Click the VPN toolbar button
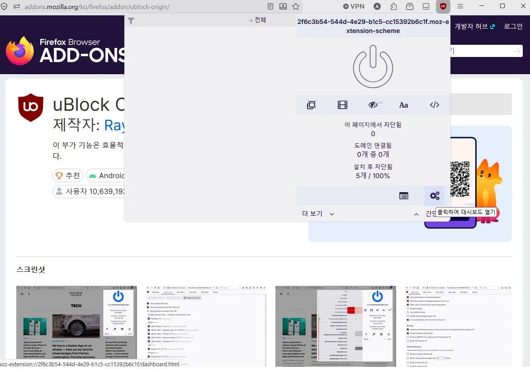This screenshot has width=530, height=369. pyautogui.click(x=354, y=6)
